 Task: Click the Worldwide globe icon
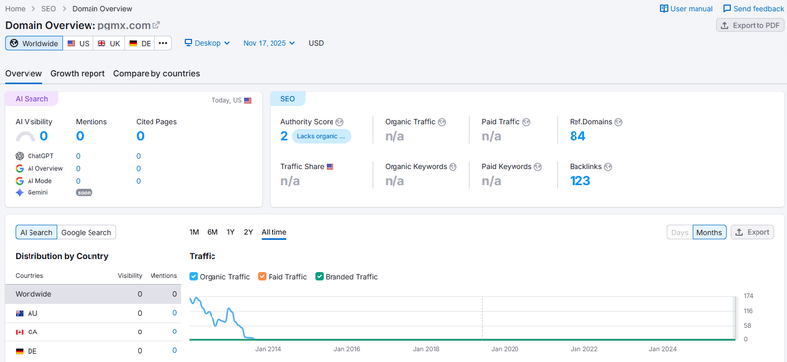click(14, 43)
